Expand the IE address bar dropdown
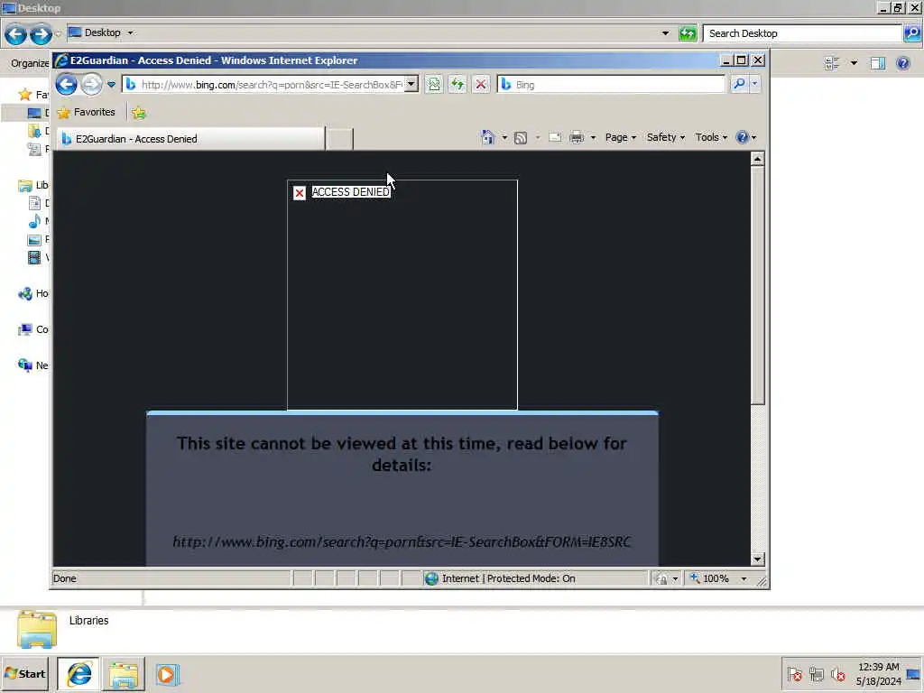The width and height of the screenshot is (924, 693). 411,84
